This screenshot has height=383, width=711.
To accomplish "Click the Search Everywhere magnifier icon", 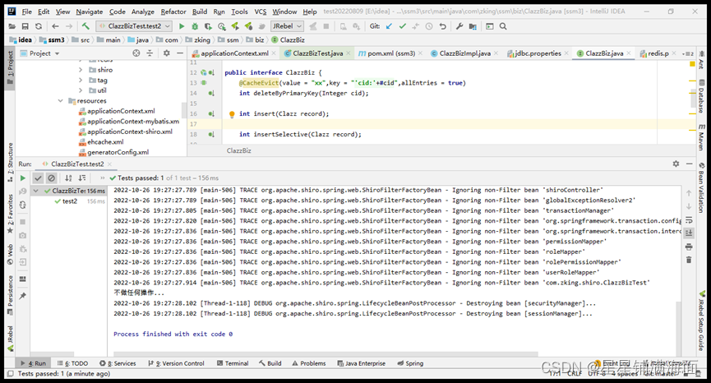I will click(503, 26).
